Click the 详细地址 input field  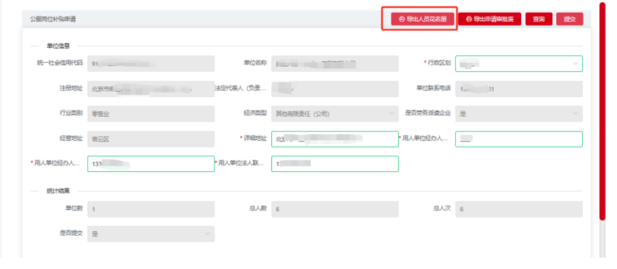(335, 139)
